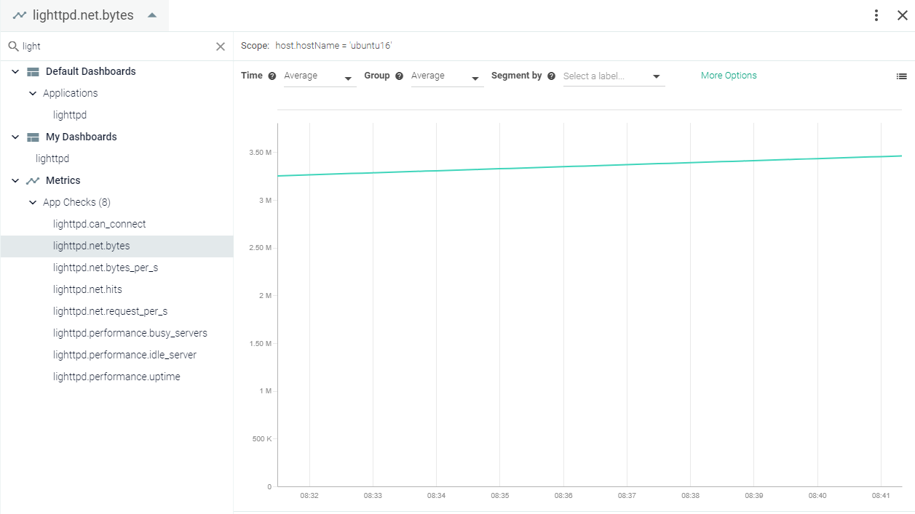Open the Segment by label dropdown
This screenshot has width=915, height=514.
tap(614, 76)
